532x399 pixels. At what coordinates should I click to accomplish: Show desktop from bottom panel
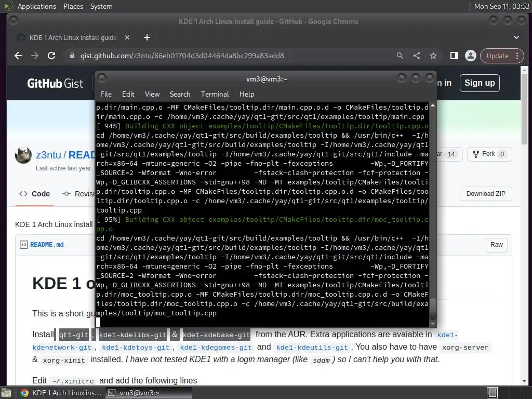point(6,393)
